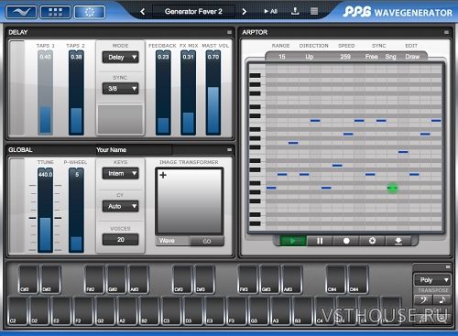The image size is (458, 336).
Task: Click the plus icon in Image Transformer
Action: [x=163, y=175]
